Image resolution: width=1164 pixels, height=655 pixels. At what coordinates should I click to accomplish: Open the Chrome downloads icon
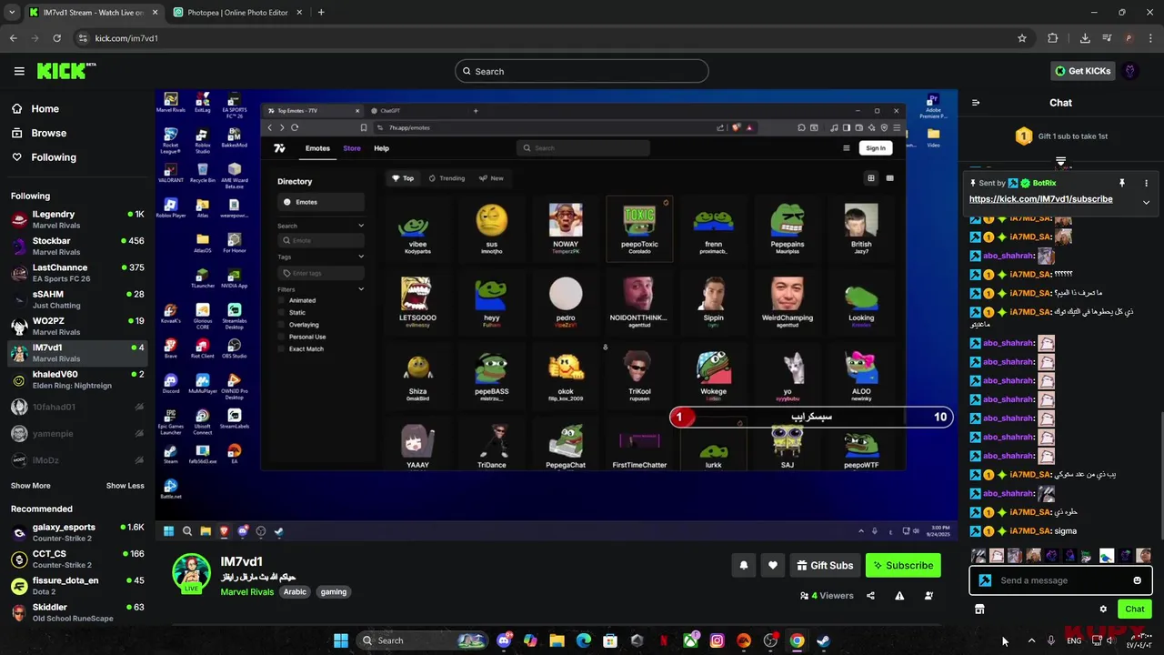coord(1085,38)
